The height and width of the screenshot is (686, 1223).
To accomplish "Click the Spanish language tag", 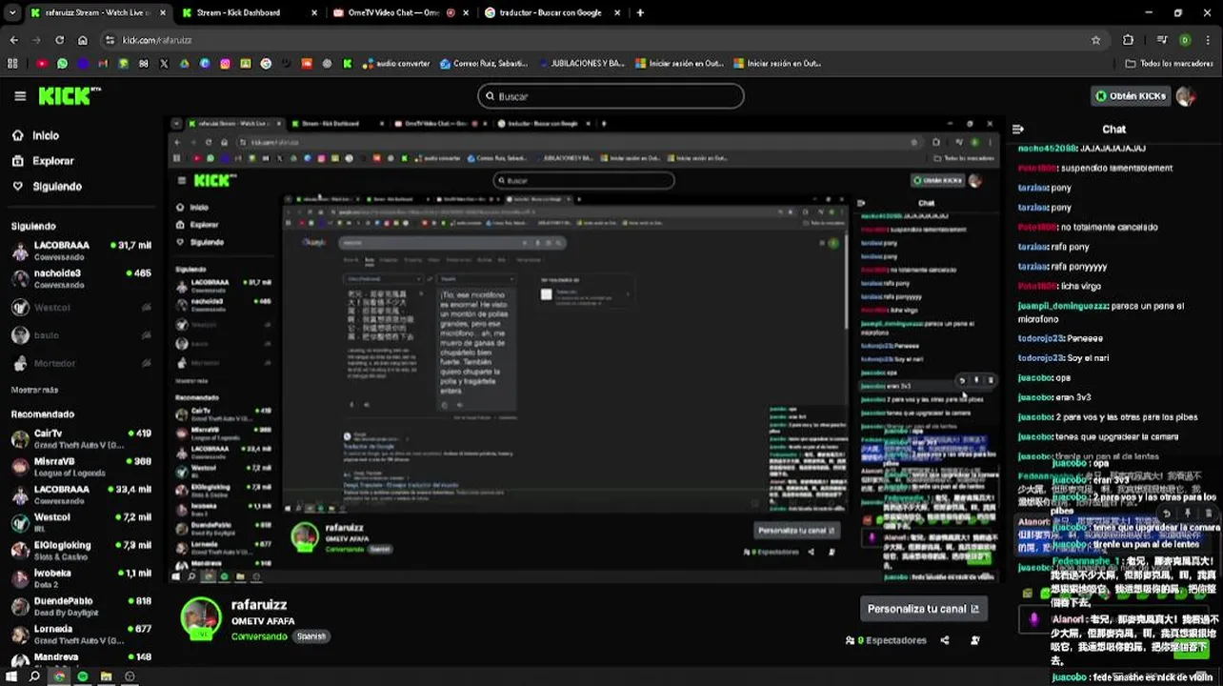I will (x=311, y=636).
